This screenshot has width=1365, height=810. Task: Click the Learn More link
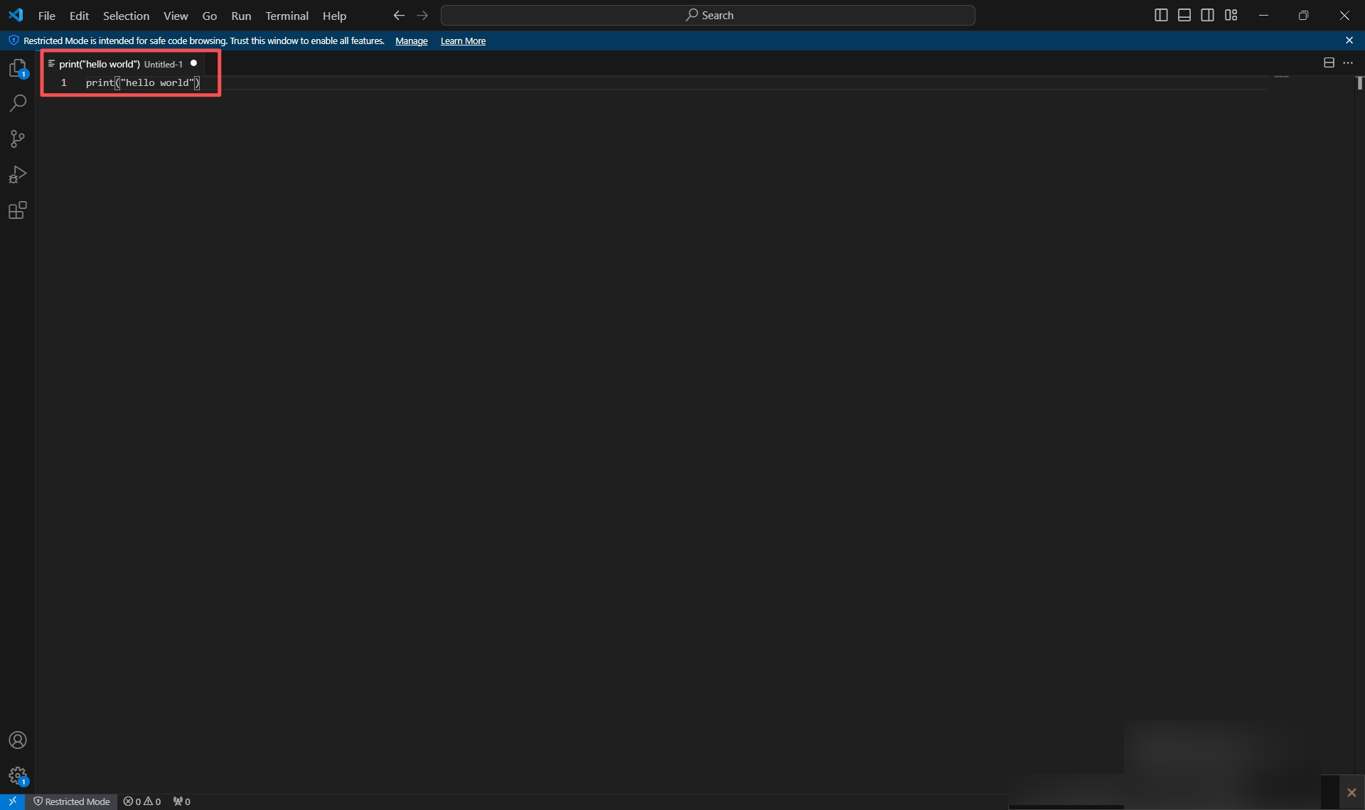(463, 41)
